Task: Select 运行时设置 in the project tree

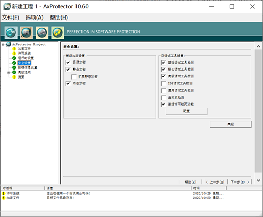Action: pyautogui.click(x=26, y=58)
